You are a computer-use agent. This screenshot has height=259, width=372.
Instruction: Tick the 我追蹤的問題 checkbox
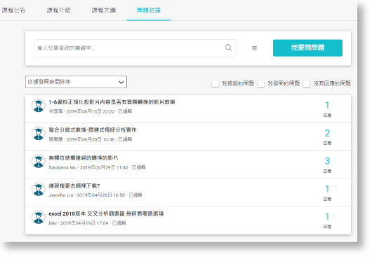(215, 83)
